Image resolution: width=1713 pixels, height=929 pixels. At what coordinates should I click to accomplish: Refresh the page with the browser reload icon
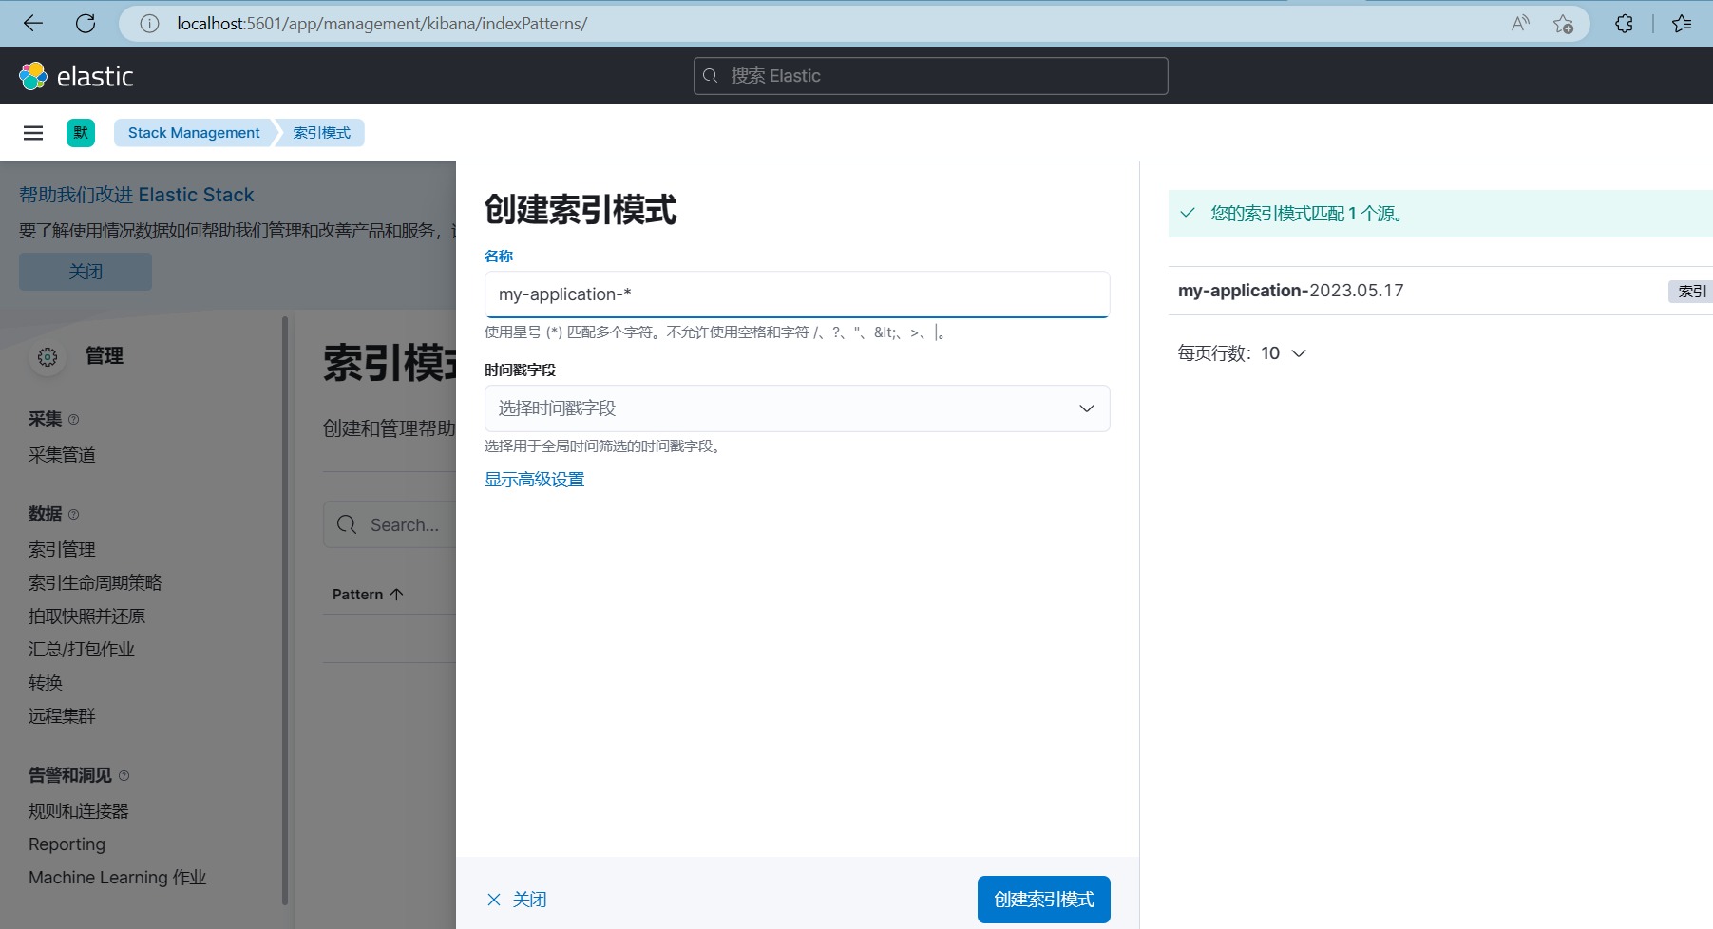tap(86, 23)
